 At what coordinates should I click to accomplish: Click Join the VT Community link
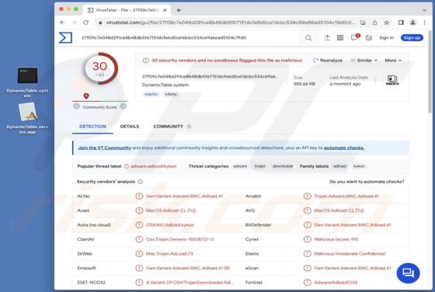click(105, 148)
